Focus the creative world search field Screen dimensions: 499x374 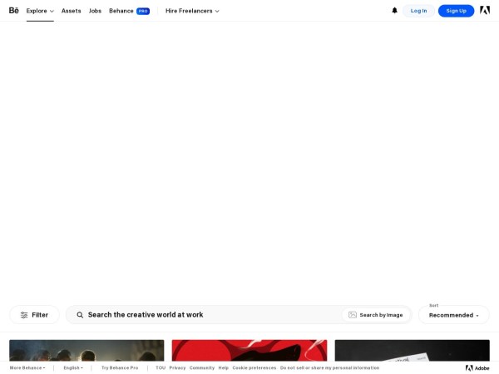click(208, 315)
